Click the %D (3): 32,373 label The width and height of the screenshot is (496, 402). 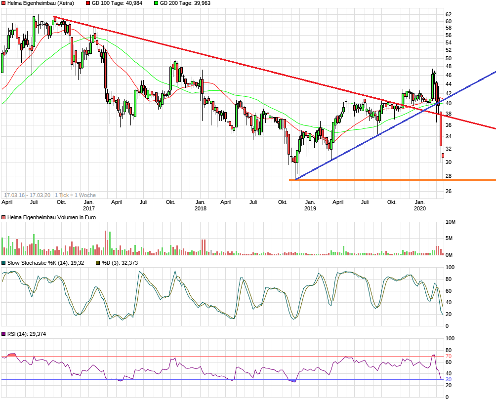click(120, 263)
